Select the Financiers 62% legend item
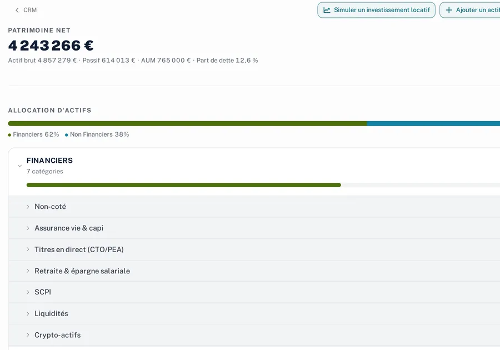This screenshot has height=350, width=500. tap(33, 134)
